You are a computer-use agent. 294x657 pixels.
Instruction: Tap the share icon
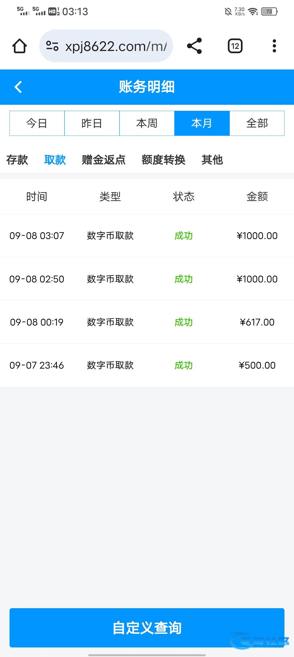(x=194, y=46)
